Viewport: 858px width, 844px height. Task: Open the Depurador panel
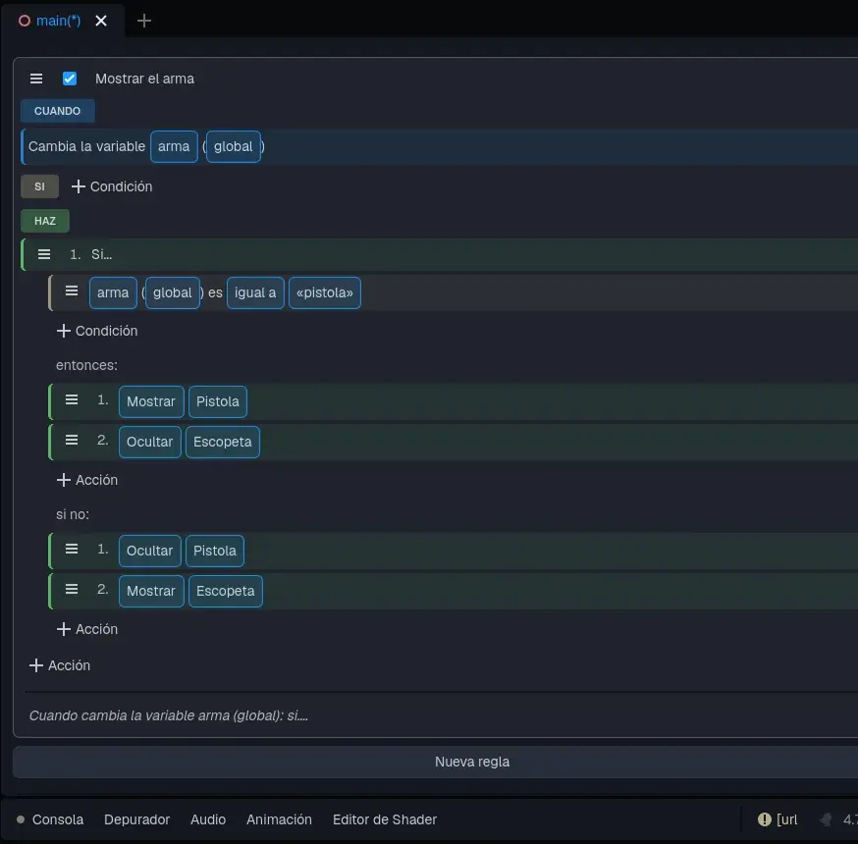[x=136, y=819]
